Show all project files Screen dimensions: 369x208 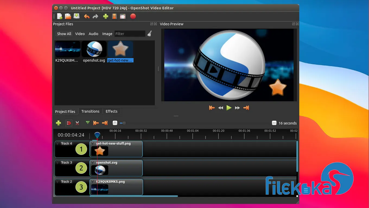[x=64, y=34]
